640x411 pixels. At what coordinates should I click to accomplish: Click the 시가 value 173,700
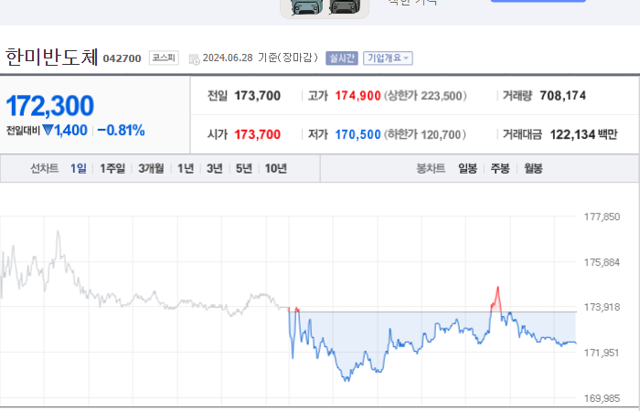pos(257,134)
